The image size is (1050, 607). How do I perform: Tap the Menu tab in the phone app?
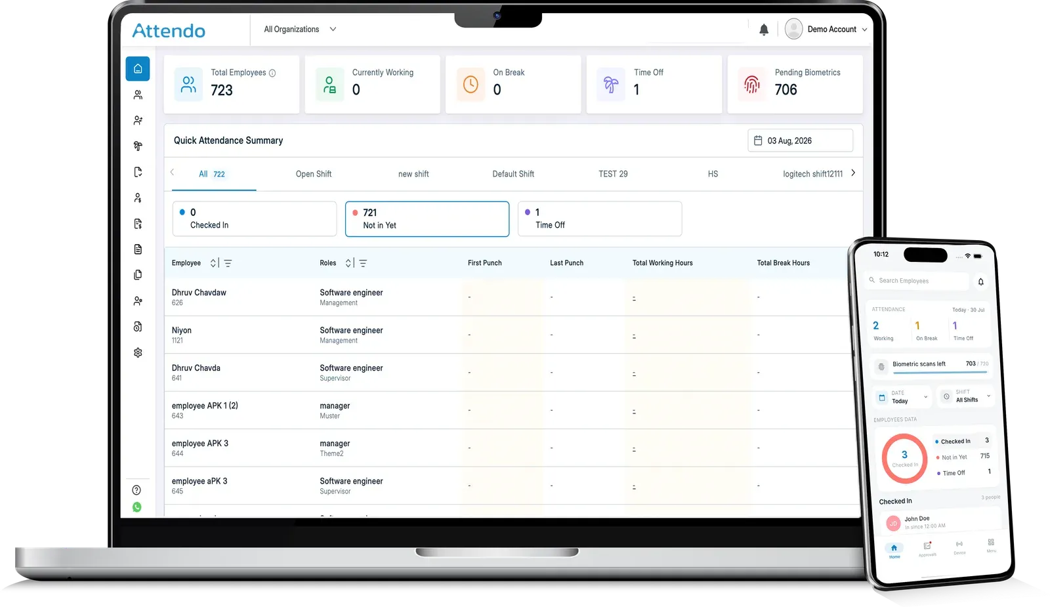(991, 545)
